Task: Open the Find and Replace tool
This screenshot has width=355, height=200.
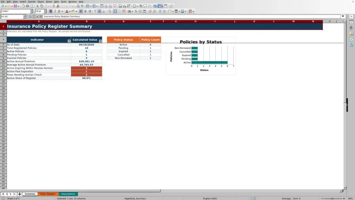Action: [x=78, y=6]
